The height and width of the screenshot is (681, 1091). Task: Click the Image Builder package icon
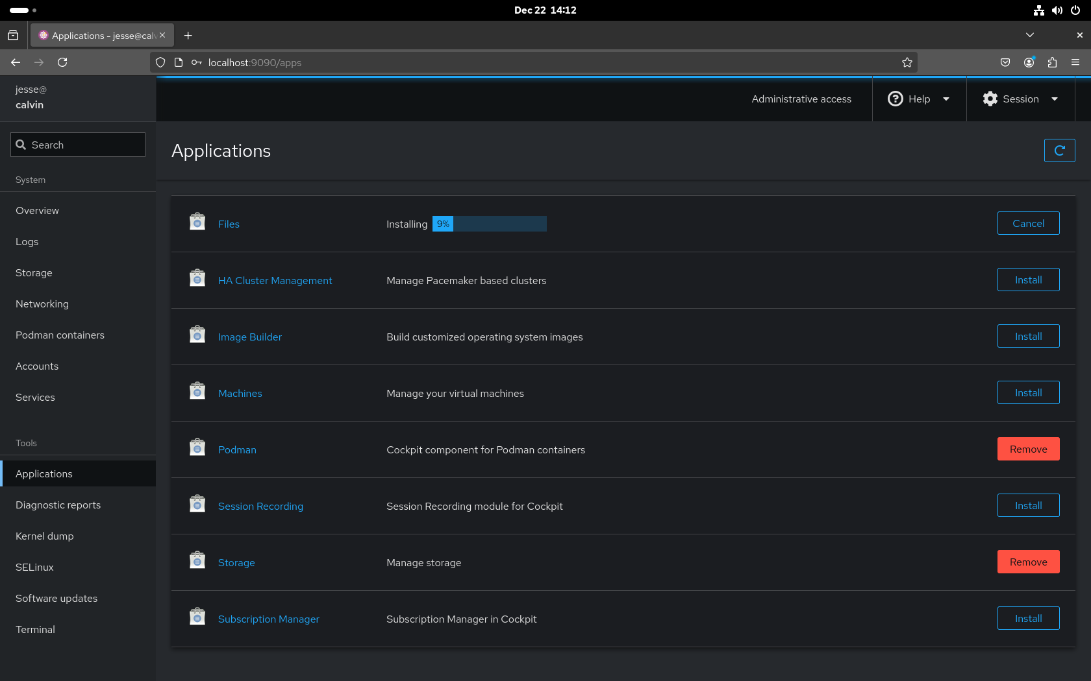pos(197,335)
